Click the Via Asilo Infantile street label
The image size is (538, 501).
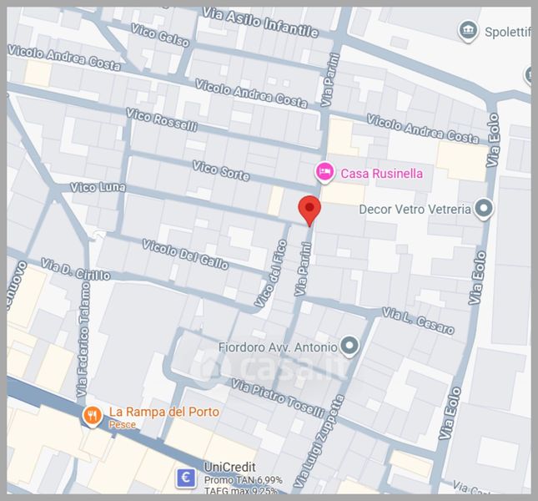pos(260,23)
